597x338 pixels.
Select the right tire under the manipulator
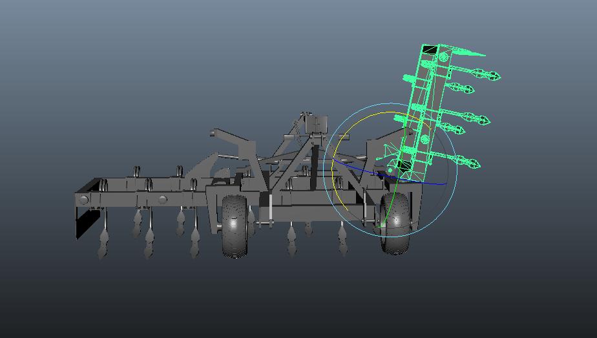(x=395, y=223)
